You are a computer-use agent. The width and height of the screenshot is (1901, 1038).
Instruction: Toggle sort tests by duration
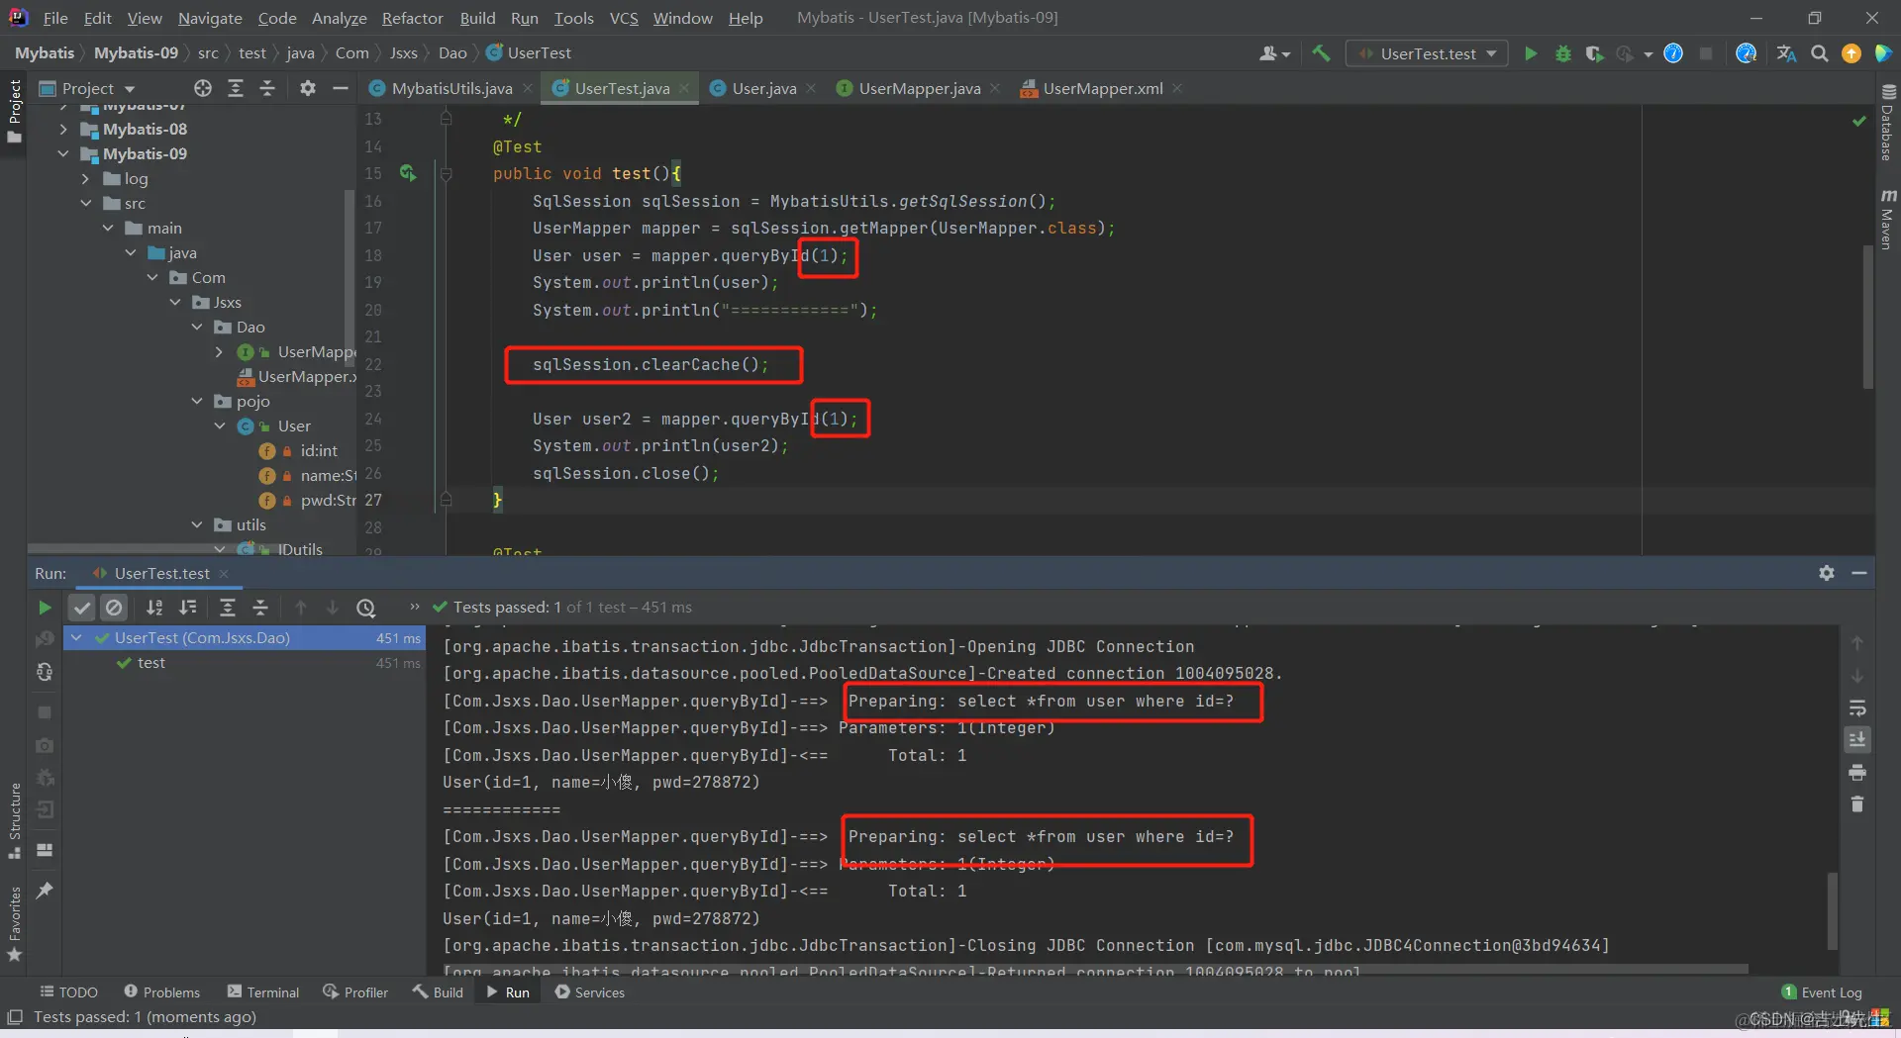(x=187, y=608)
